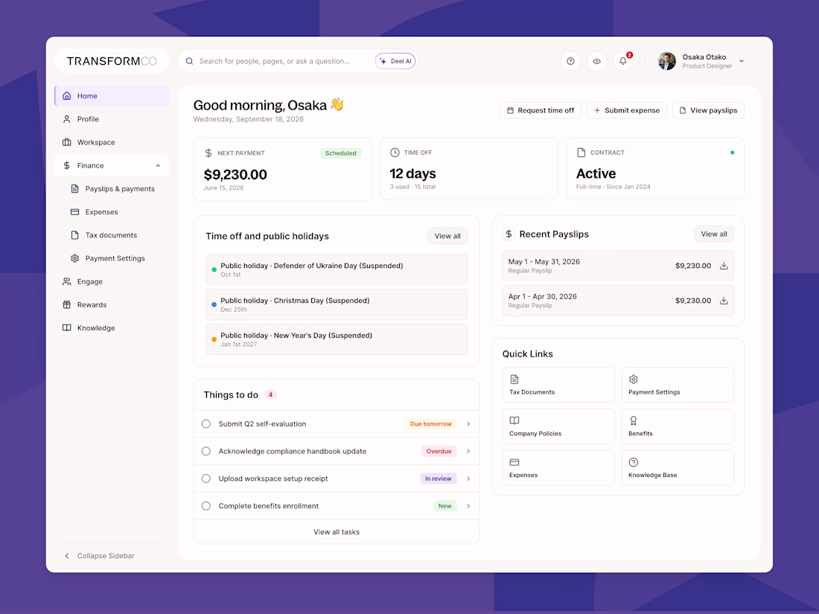
Task: Open Workspace in the sidebar
Action: (x=112, y=143)
